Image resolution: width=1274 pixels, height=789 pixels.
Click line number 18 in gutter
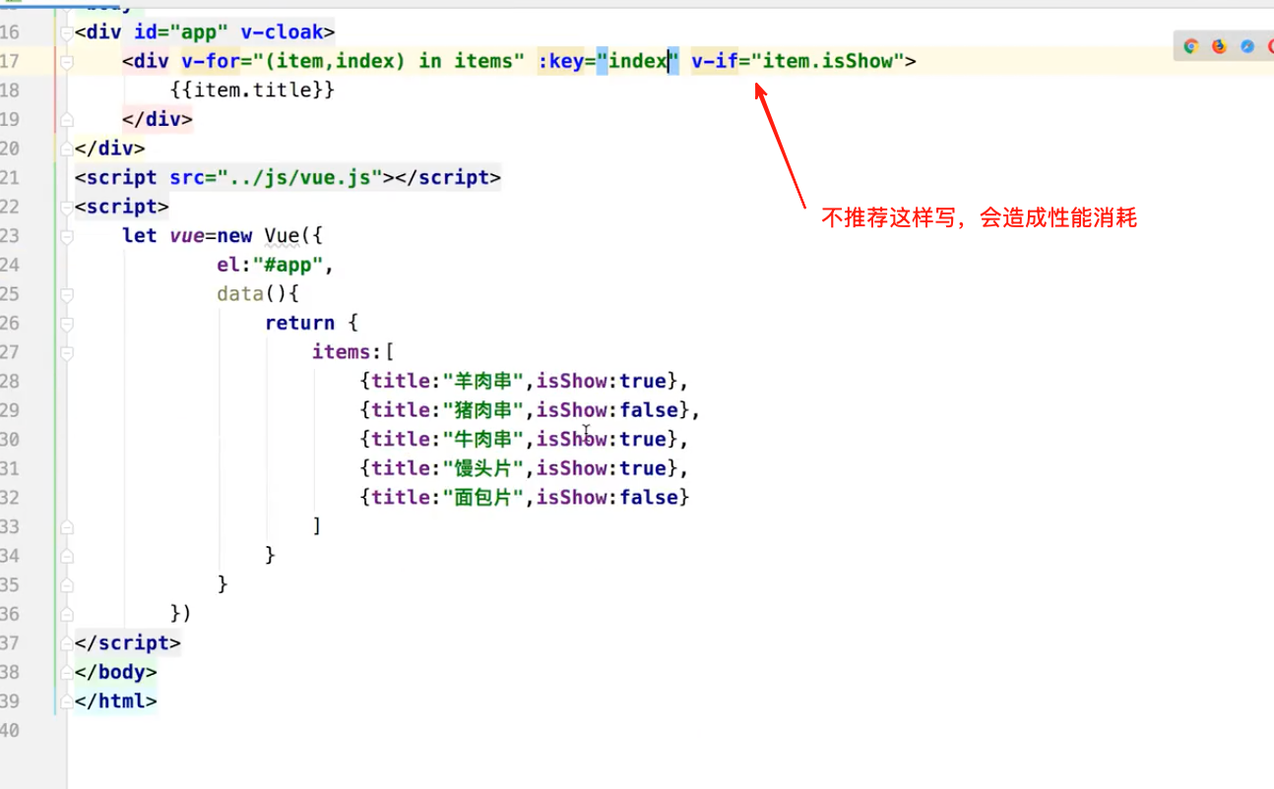pos(10,91)
